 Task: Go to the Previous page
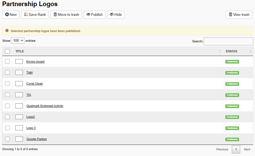(222, 149)
